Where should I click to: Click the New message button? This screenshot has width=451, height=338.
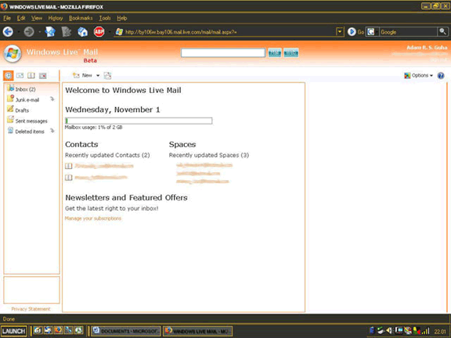point(82,76)
